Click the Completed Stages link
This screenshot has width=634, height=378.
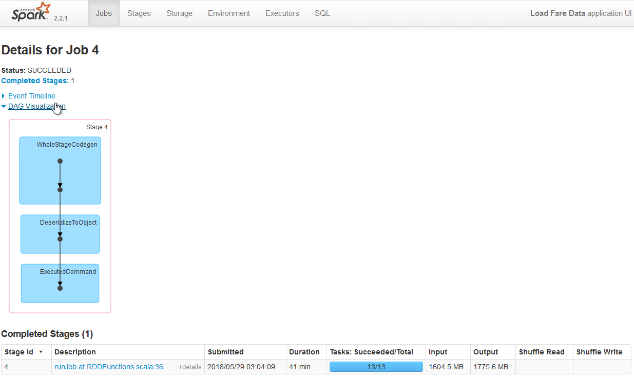point(34,81)
